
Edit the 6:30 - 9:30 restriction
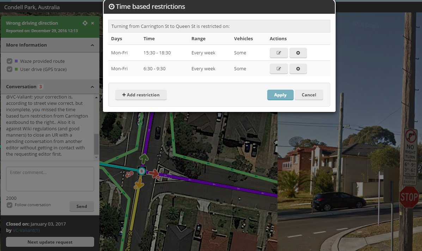(x=279, y=69)
